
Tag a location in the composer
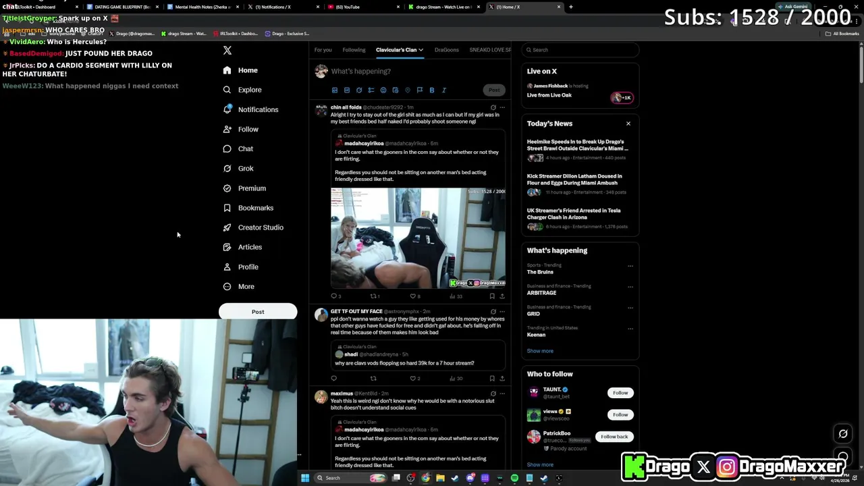click(x=408, y=90)
